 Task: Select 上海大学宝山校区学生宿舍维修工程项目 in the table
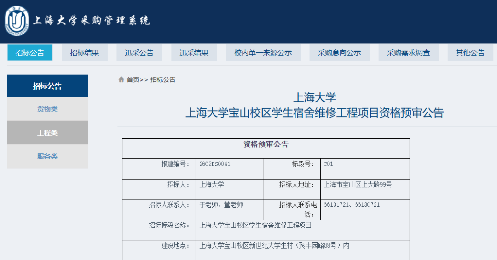point(255,225)
